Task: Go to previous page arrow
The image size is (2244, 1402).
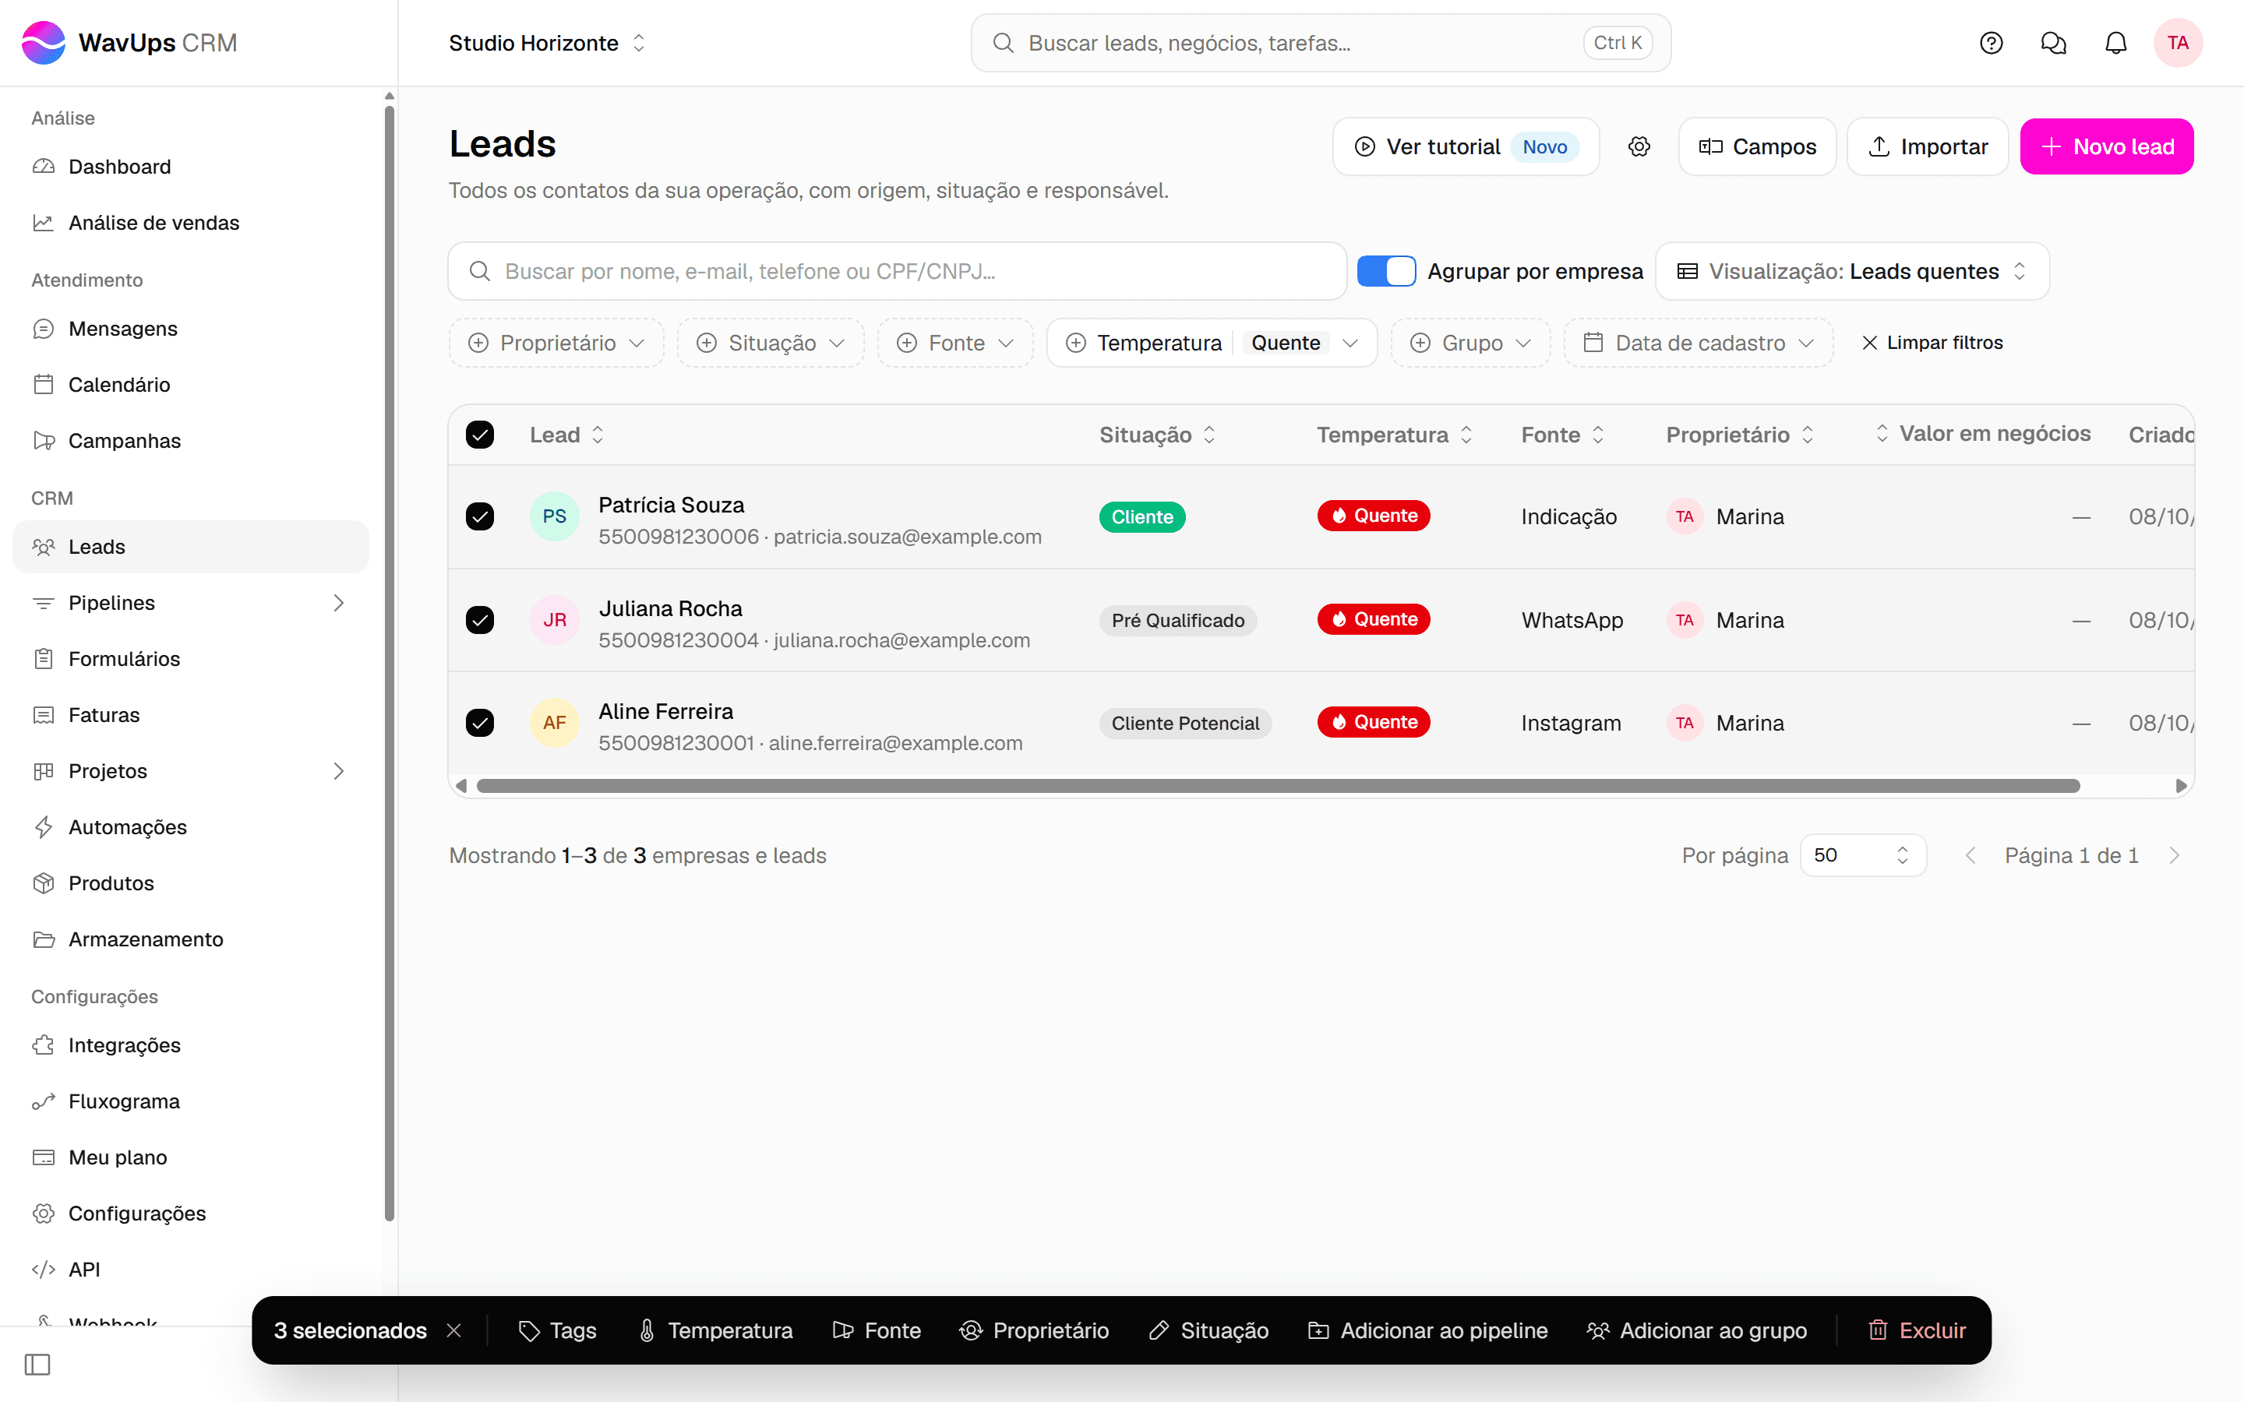Action: tap(1971, 855)
